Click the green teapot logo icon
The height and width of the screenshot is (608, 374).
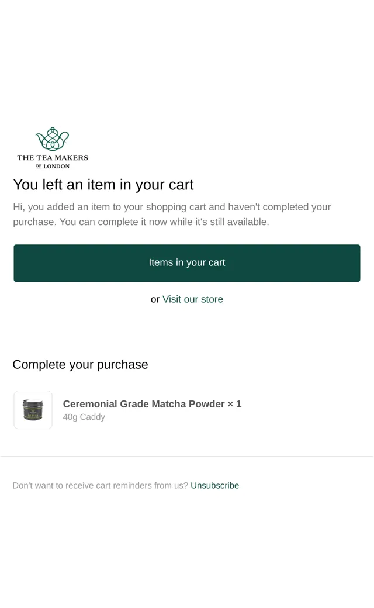(53, 139)
